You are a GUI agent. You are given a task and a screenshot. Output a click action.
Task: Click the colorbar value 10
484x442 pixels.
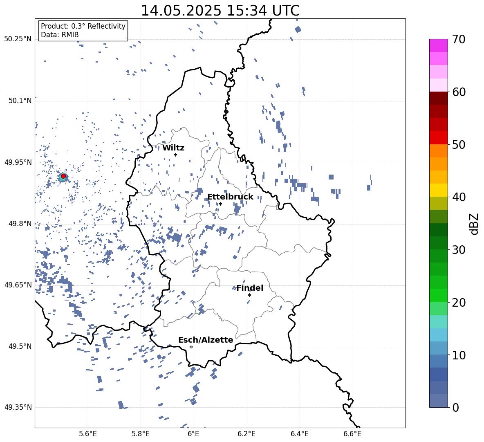(x=459, y=355)
